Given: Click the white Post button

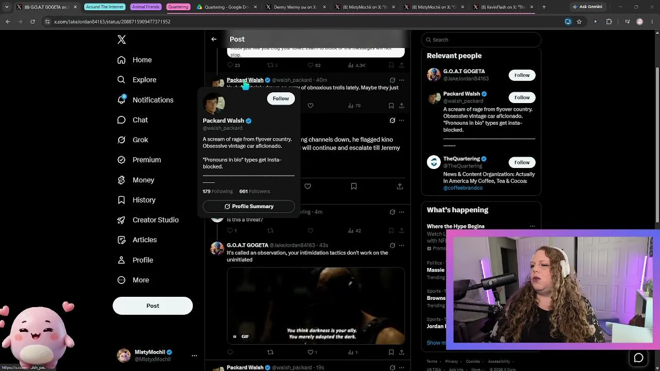Looking at the screenshot, I should [x=153, y=306].
